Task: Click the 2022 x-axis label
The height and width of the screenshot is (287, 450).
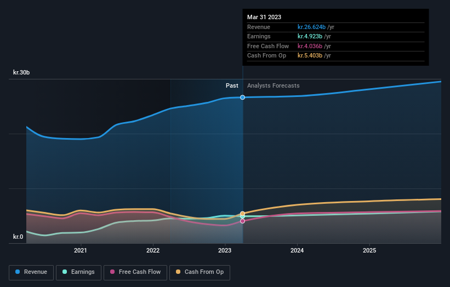Action: point(153,251)
